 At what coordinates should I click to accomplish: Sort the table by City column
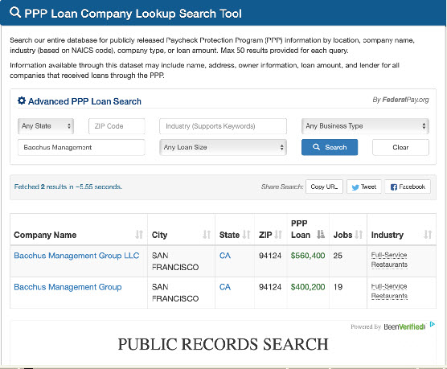coord(207,235)
